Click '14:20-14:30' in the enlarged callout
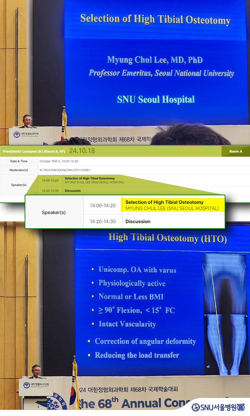The image size is (250, 416). point(103,221)
